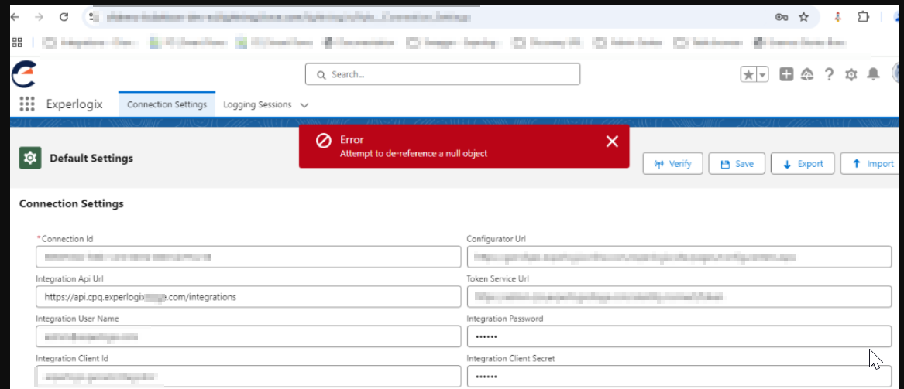The image size is (904, 389).
Task: Click the password key icon in the address bar
Action: click(782, 17)
